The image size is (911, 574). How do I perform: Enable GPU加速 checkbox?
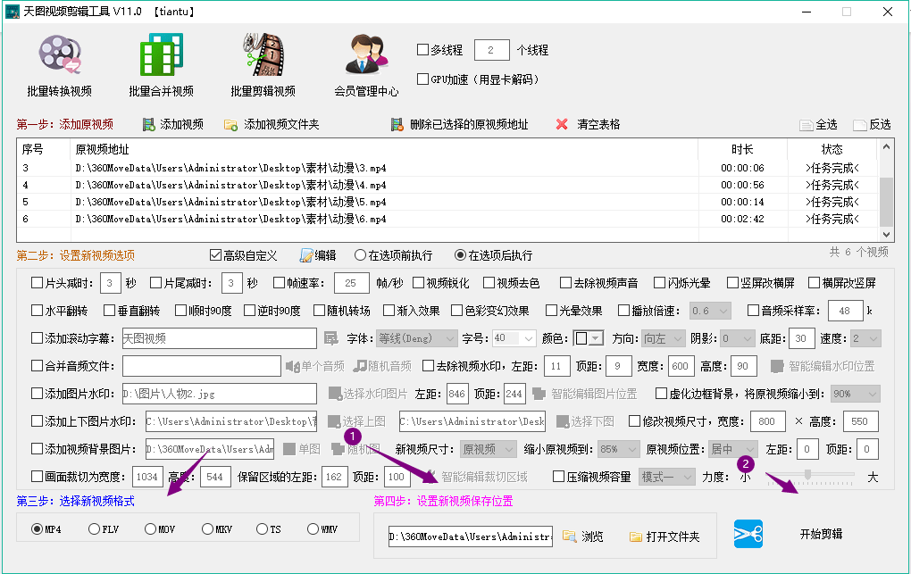pos(423,79)
